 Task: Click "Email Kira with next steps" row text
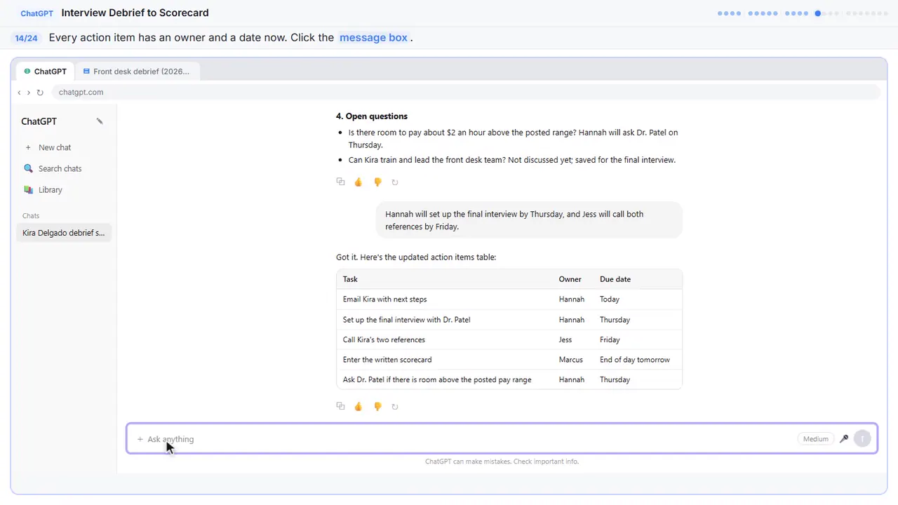pos(385,299)
